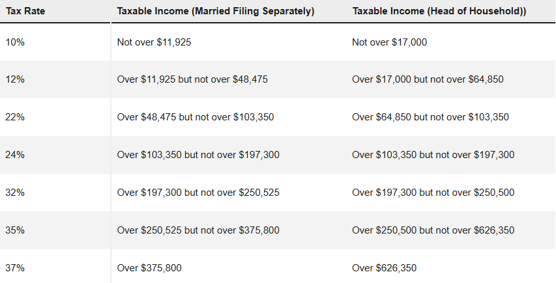Click the 10% tax rate cell

[15, 42]
